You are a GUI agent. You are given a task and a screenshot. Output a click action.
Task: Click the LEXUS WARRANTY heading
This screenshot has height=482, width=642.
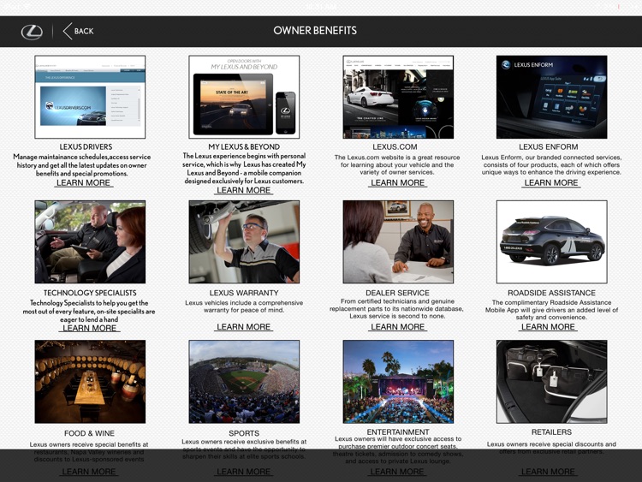(244, 293)
